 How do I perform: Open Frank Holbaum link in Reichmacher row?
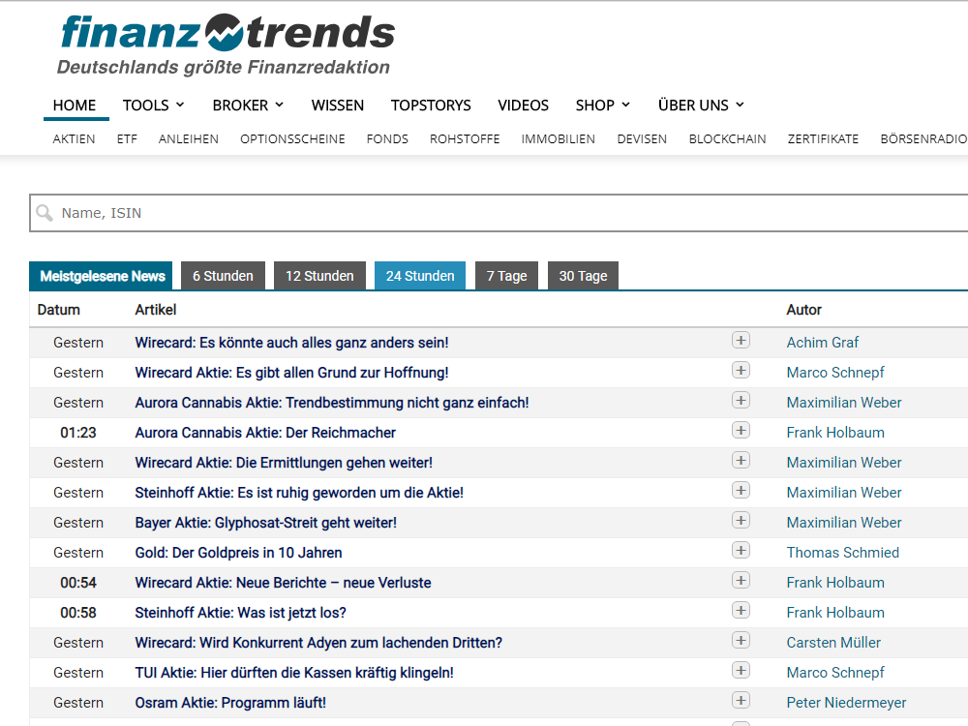(x=835, y=433)
